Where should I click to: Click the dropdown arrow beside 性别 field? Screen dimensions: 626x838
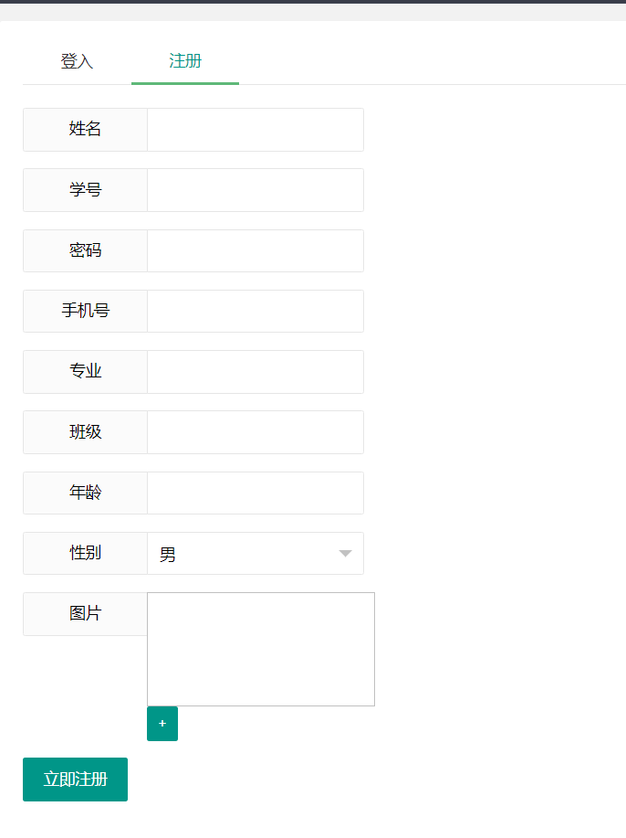(x=345, y=553)
